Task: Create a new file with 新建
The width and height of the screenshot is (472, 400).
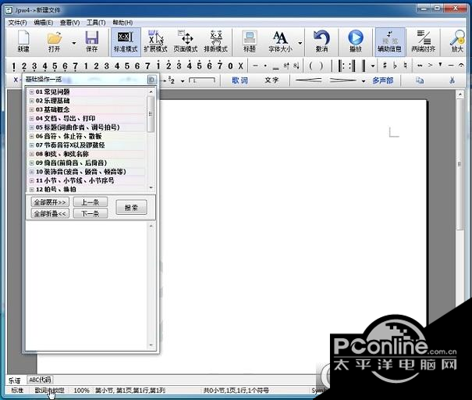Action: click(x=23, y=41)
